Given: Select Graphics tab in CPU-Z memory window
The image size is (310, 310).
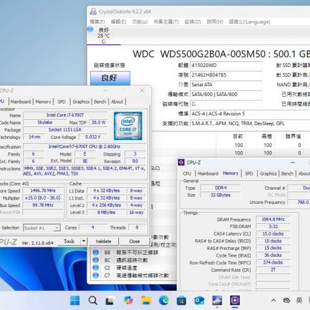Looking at the screenshot, I should tap(268, 174).
